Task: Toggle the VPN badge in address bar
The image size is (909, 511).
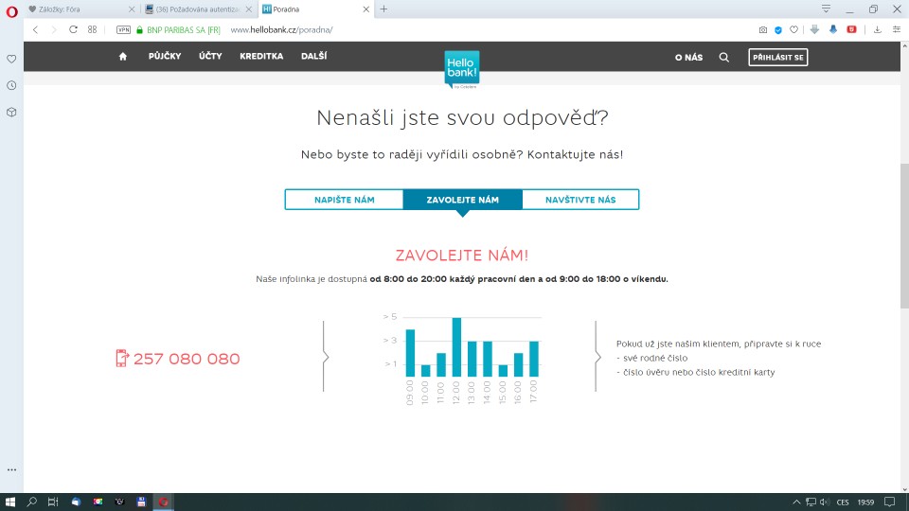Action: [x=123, y=29]
